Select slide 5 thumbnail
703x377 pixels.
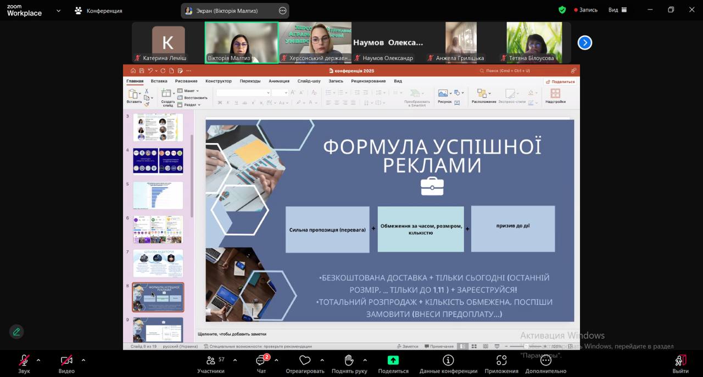point(158,195)
